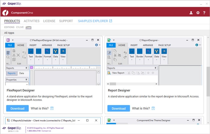Download the Report Designer app
The image size is (210, 134).
(119, 108)
